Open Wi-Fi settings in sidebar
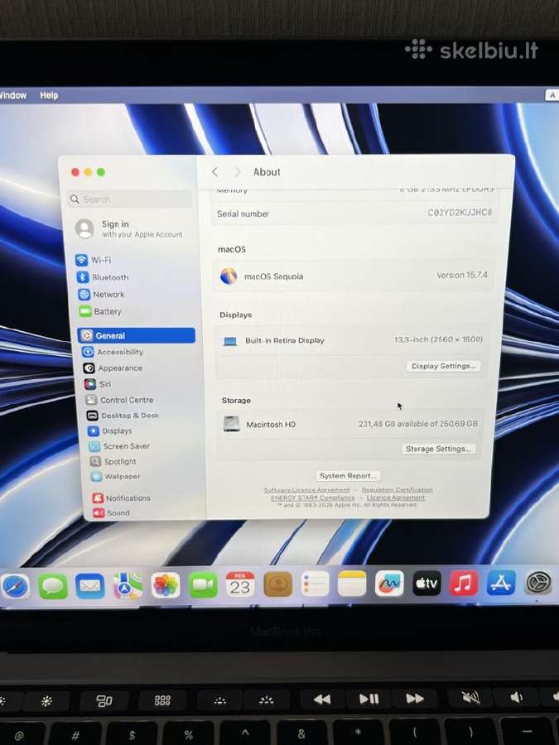Screen dimensions: 559x745 [94, 260]
